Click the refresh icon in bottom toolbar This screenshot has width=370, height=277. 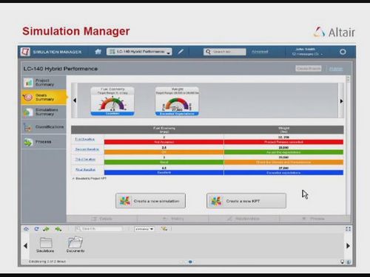(x=36, y=229)
